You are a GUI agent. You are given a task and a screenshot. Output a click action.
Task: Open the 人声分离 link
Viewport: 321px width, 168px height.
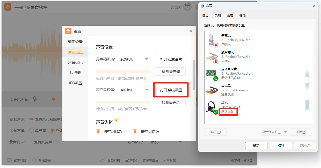(x=170, y=160)
